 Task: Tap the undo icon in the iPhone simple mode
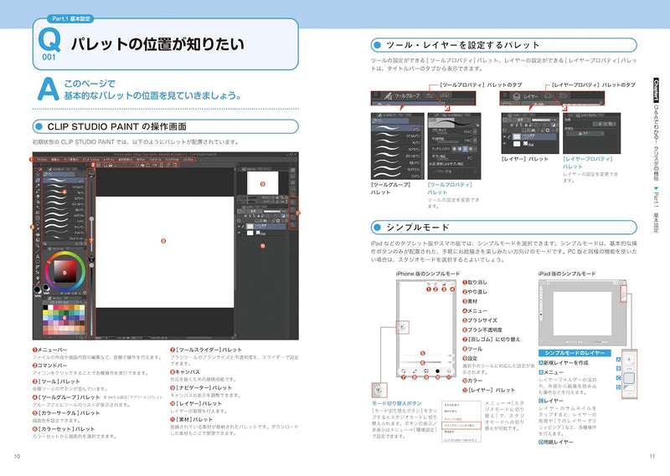click(429, 284)
